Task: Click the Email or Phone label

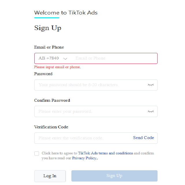Action: point(49,47)
